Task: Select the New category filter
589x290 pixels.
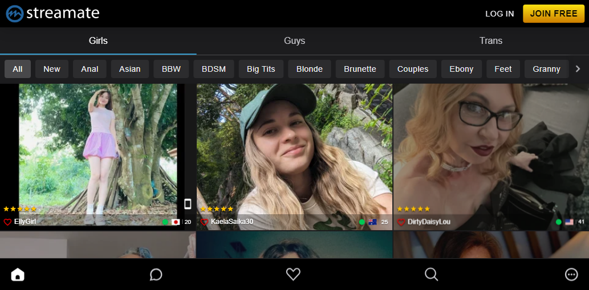Action: click(52, 69)
